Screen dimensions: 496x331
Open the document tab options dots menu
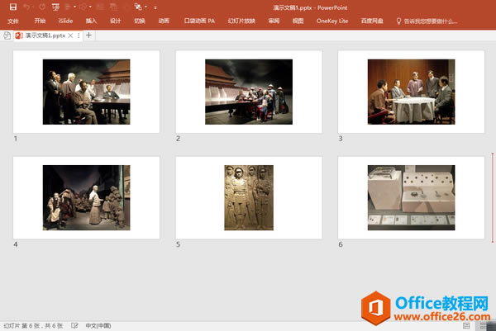tap(79, 35)
